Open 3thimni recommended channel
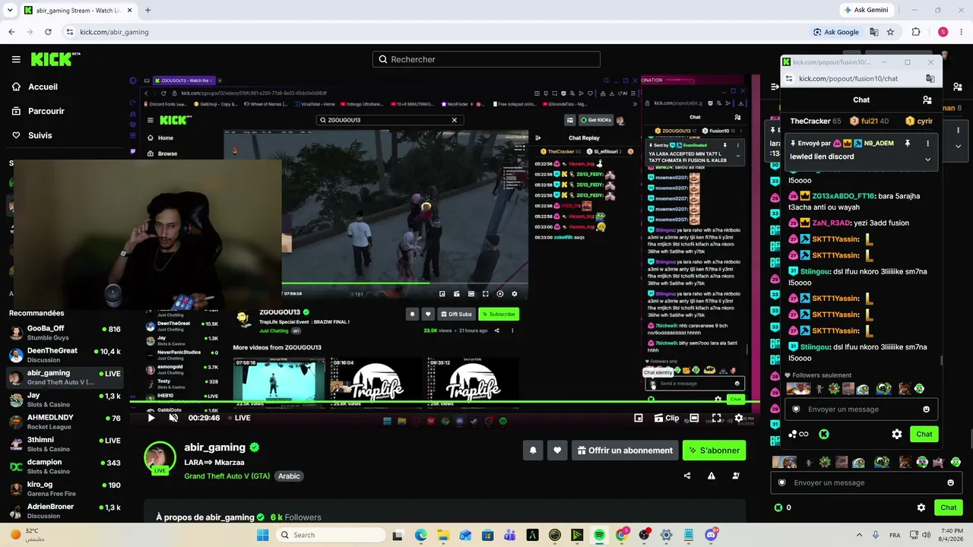 [x=65, y=444]
